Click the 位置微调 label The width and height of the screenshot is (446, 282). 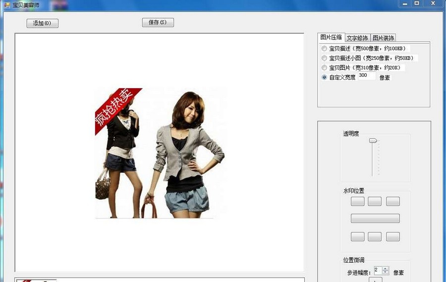click(x=353, y=260)
